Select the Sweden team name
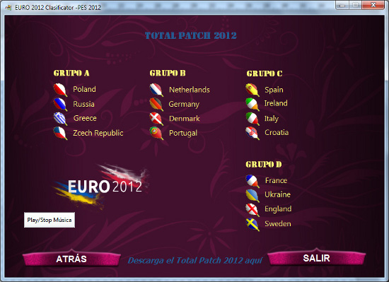 [x=278, y=223]
